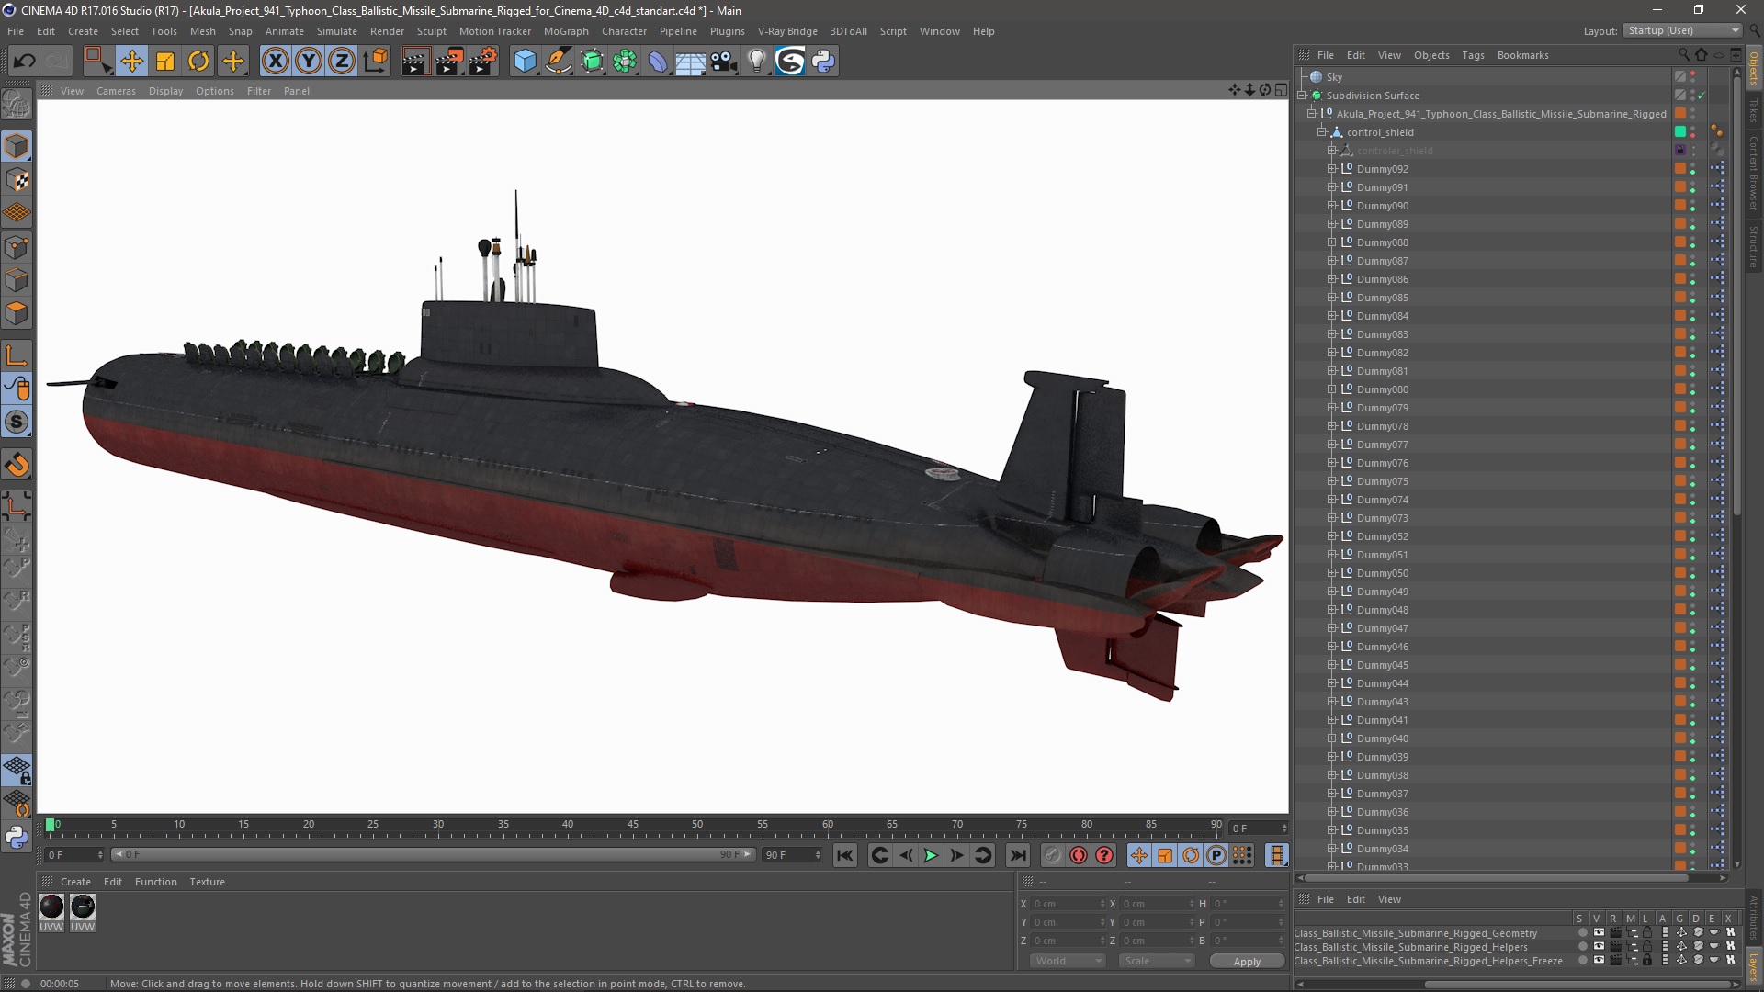The height and width of the screenshot is (992, 1764).
Task: Toggle Z axis lock
Action: [x=342, y=62]
